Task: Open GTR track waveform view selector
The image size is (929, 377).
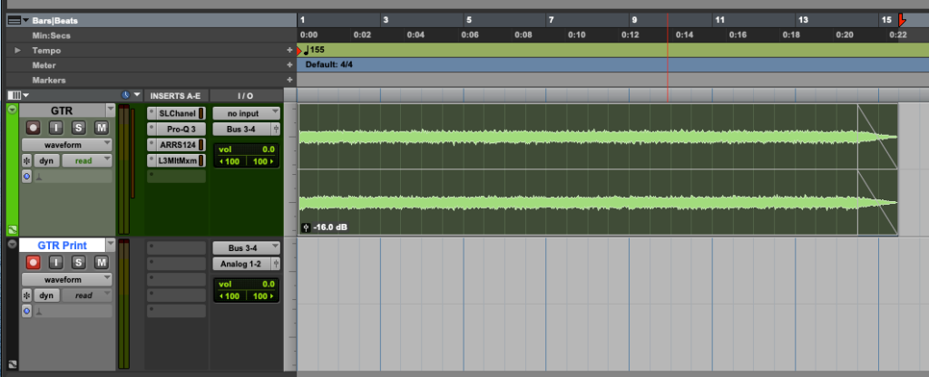Action: tap(67, 145)
